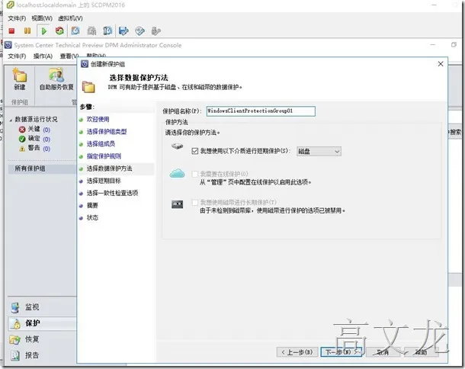Click the yellow 警告 status icon

coord(22,149)
